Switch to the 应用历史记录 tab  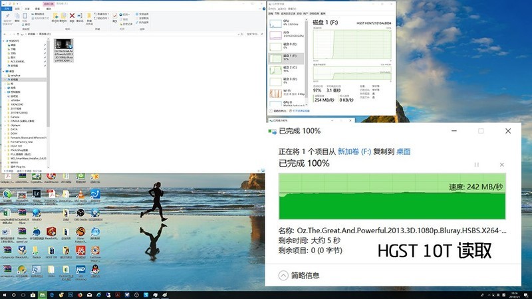(x=288, y=13)
